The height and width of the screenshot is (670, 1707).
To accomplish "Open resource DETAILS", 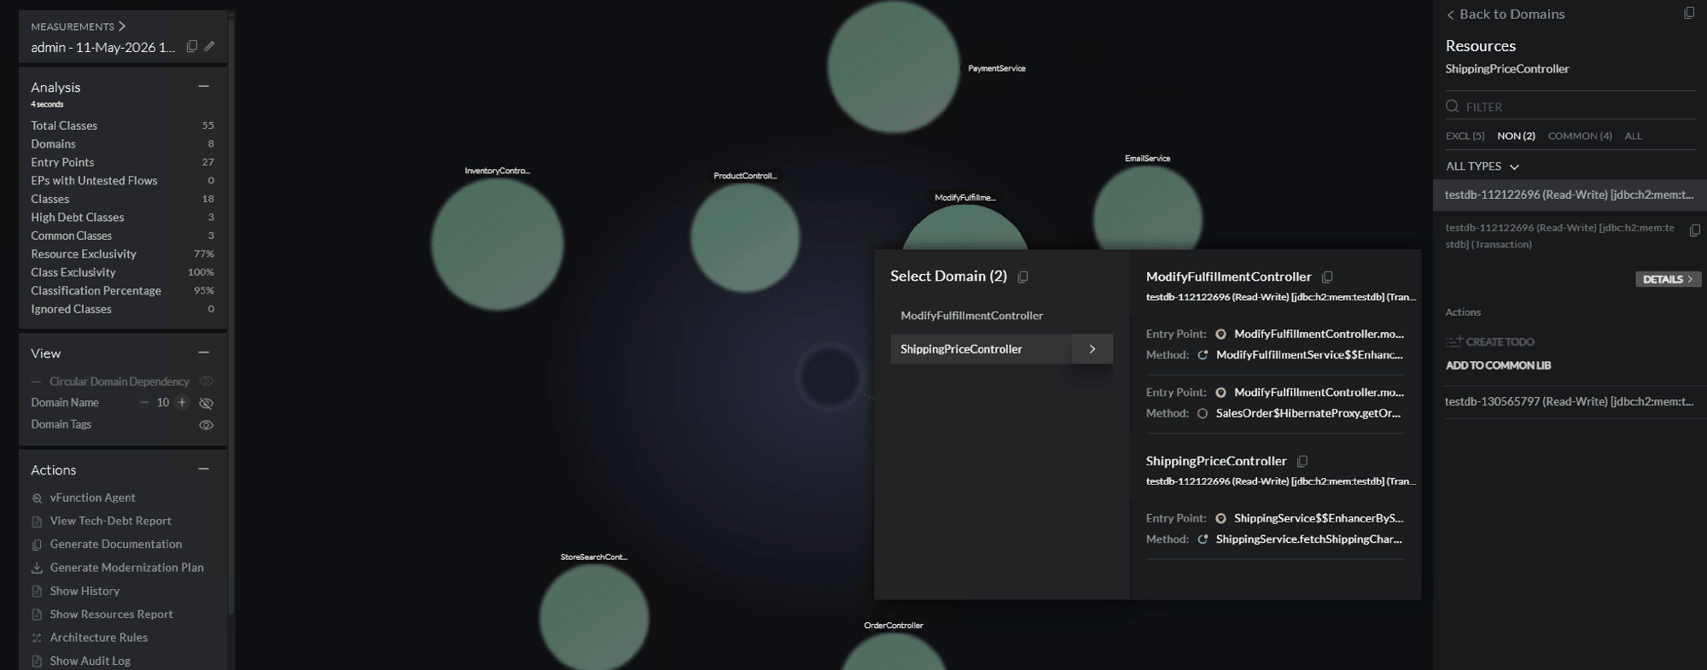I will pos(1668,279).
